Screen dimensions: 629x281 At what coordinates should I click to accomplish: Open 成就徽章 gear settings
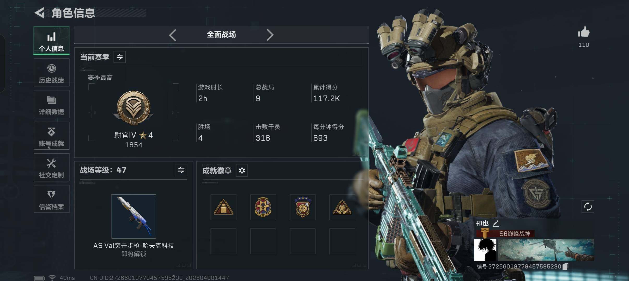[242, 171]
